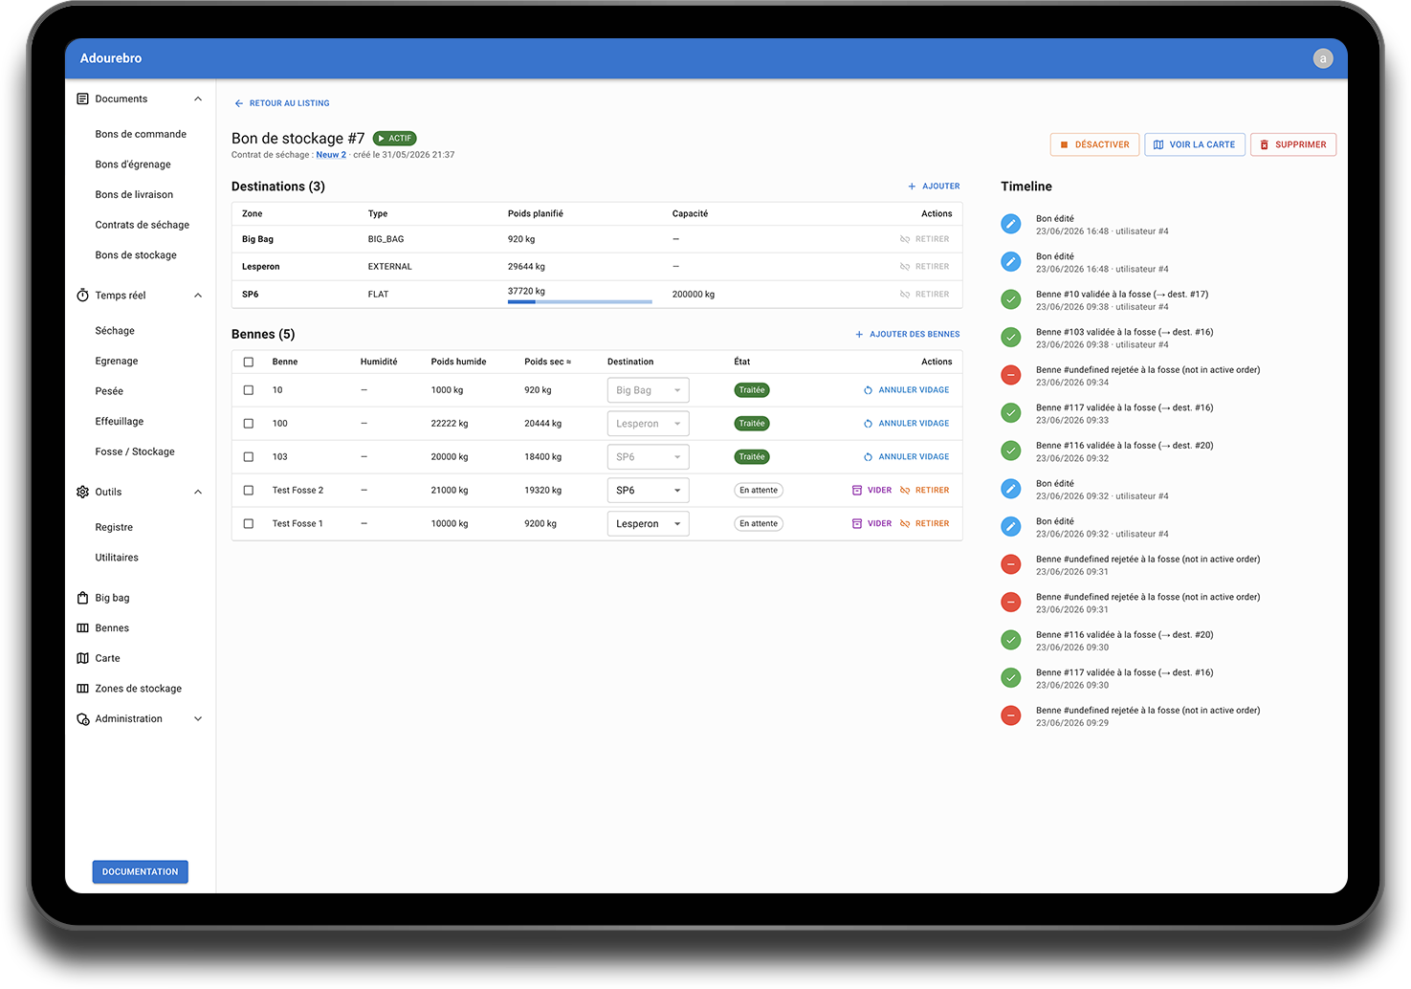This screenshot has width=1411, height=989.
Task: Click unlink icon for Test Fosse 1 Retirer
Action: 905,524
